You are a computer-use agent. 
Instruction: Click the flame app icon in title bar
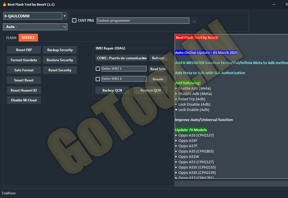click(x=4, y=4)
